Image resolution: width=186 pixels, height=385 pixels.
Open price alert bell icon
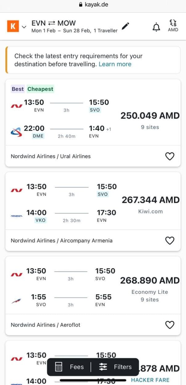[x=157, y=27]
